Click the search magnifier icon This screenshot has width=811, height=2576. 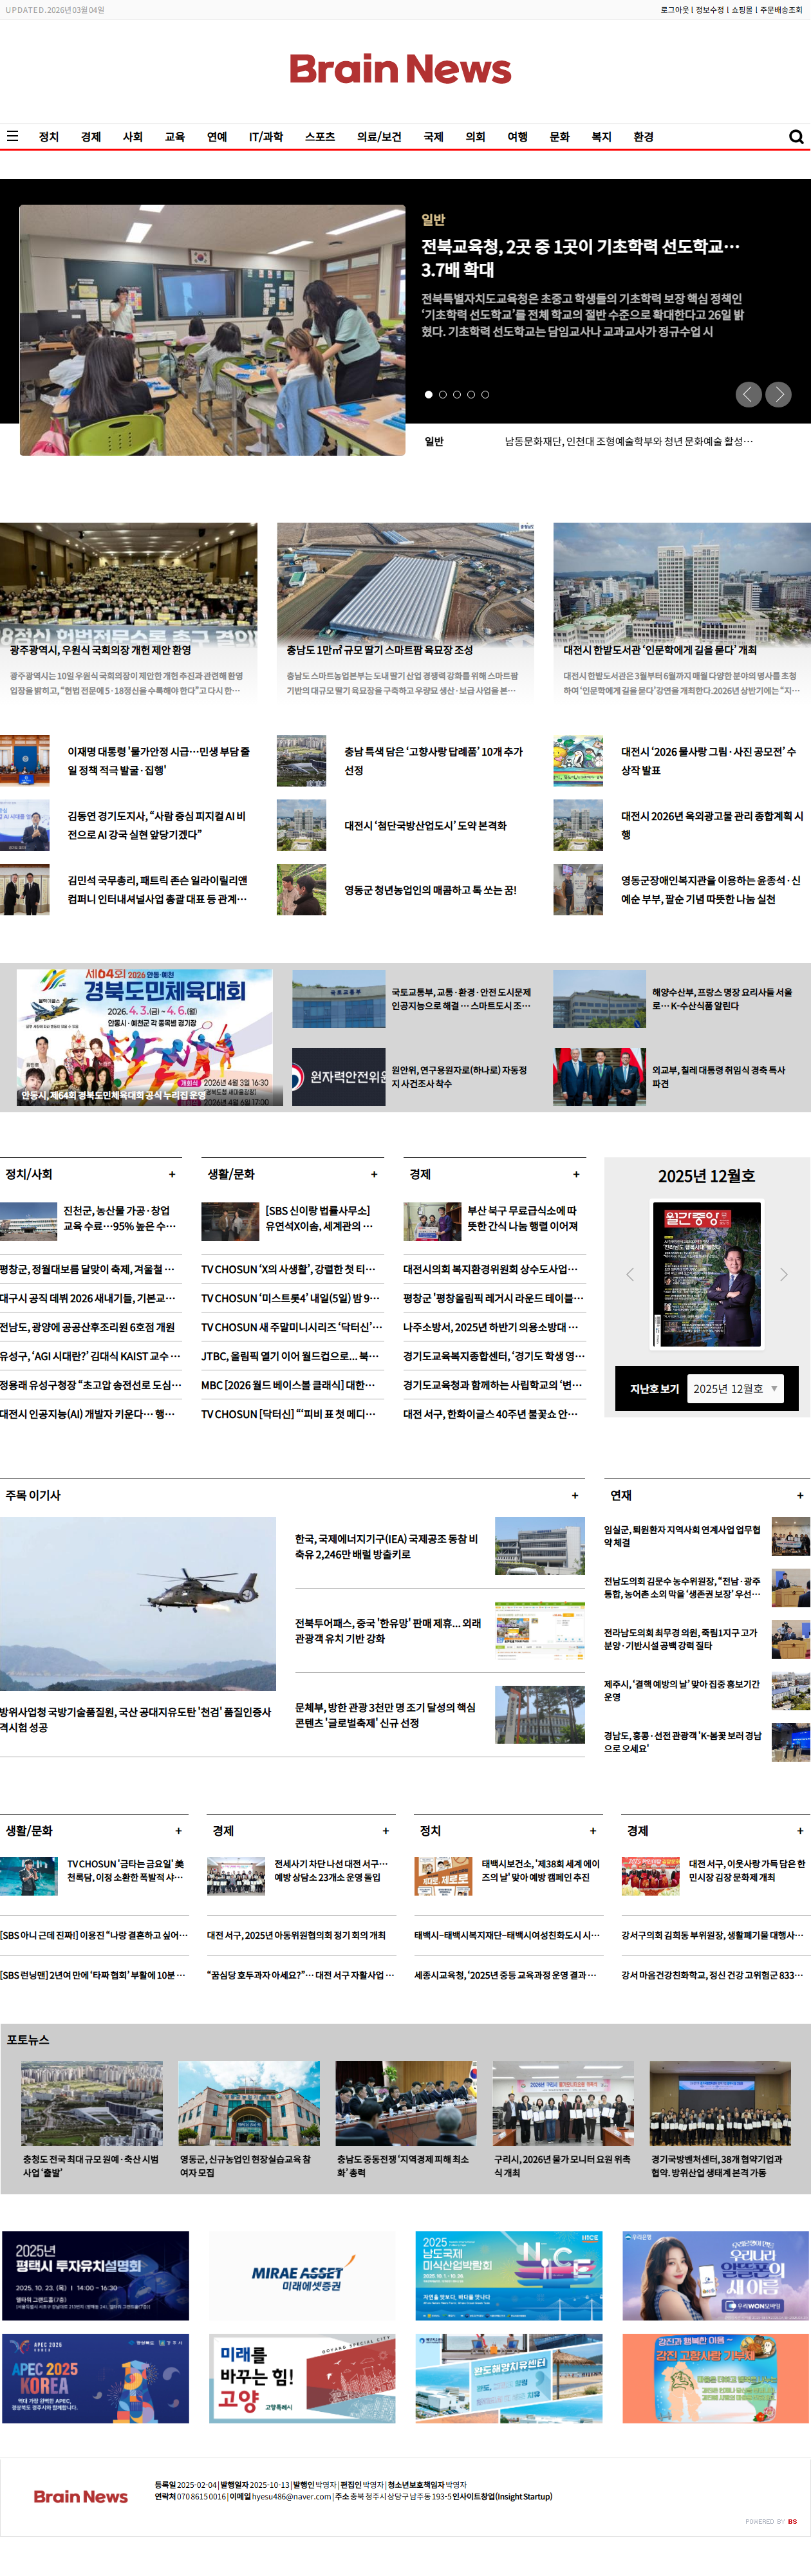796,137
